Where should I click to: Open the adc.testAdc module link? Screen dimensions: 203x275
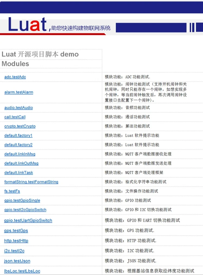tap(15, 77)
